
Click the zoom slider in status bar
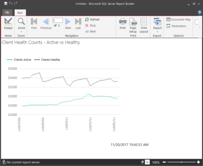(x=181, y=162)
